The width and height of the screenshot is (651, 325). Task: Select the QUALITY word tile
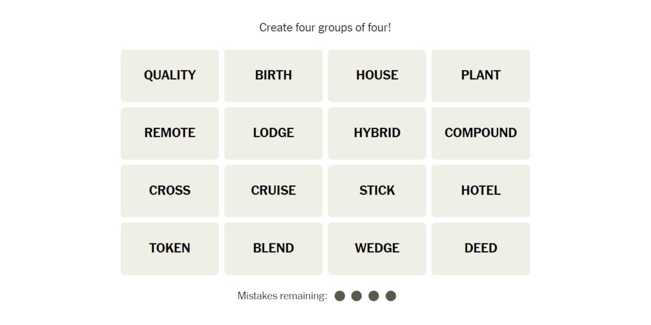pyautogui.click(x=170, y=76)
